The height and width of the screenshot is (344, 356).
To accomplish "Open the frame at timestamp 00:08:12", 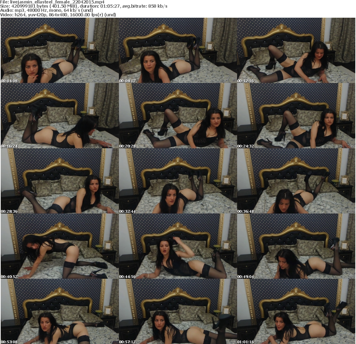I will pyautogui.click(x=178, y=50).
